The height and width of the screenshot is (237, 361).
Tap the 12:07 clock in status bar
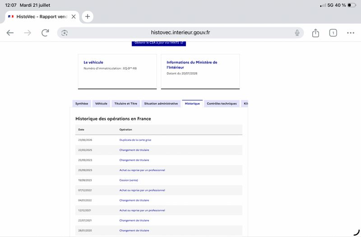click(11, 5)
